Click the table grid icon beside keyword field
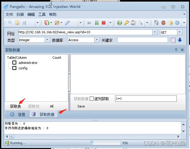Viewport: 190px width, 149px height. pyautogui.click(x=173, y=40)
